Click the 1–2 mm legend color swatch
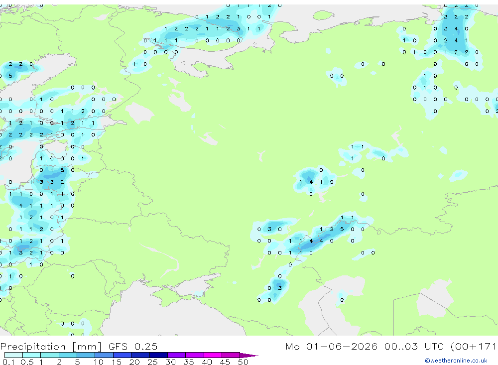 50,355
